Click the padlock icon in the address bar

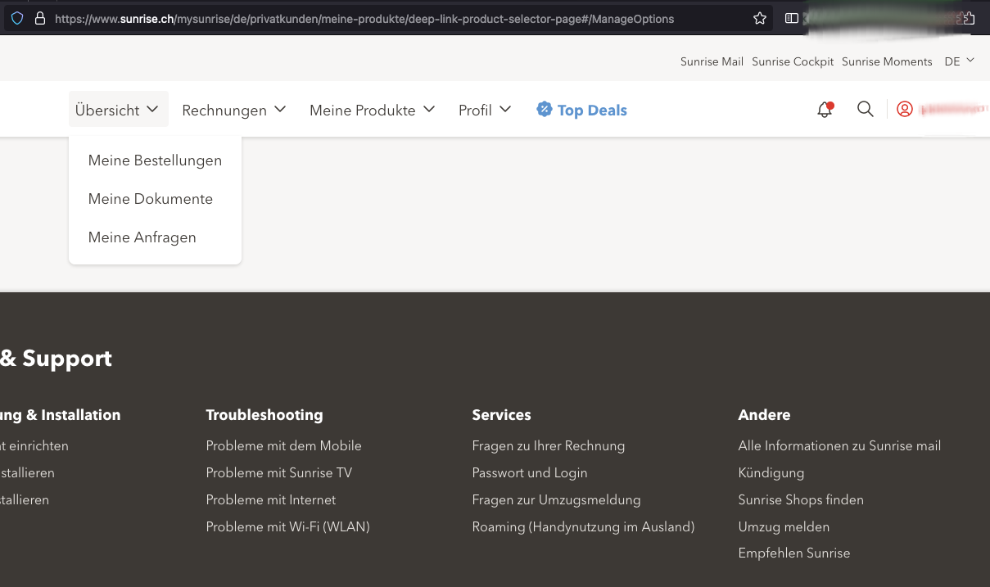(38, 17)
